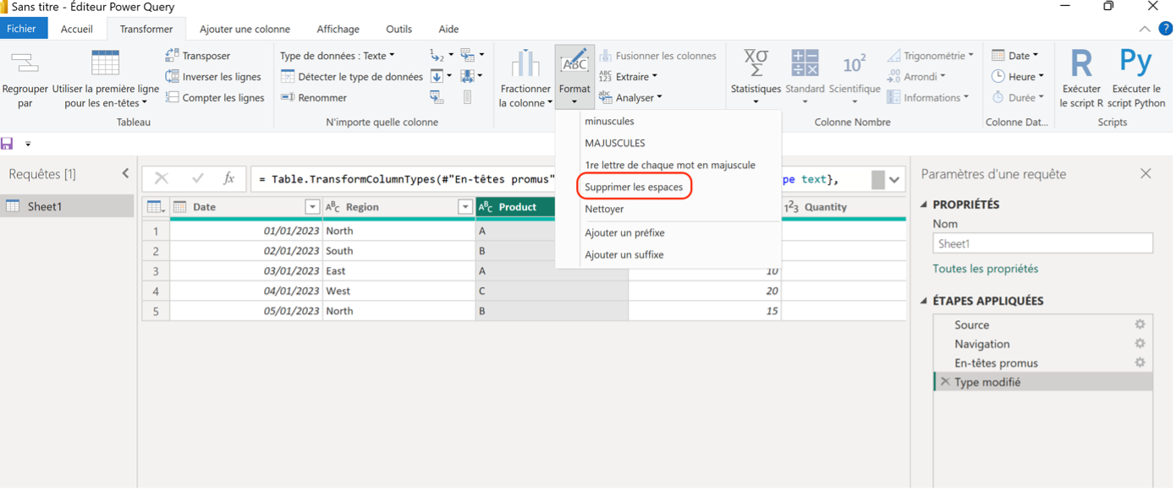This screenshot has width=1176, height=490.
Task: Run the Python script (Exécuter le script Python)
Action: pyautogui.click(x=1136, y=78)
